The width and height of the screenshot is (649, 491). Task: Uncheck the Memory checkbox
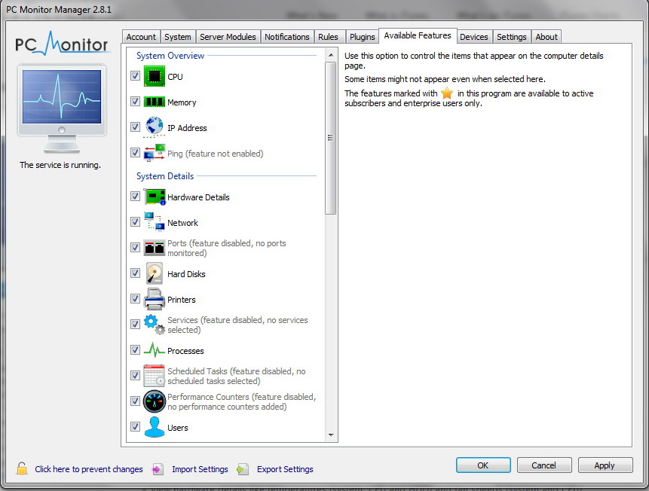click(135, 102)
